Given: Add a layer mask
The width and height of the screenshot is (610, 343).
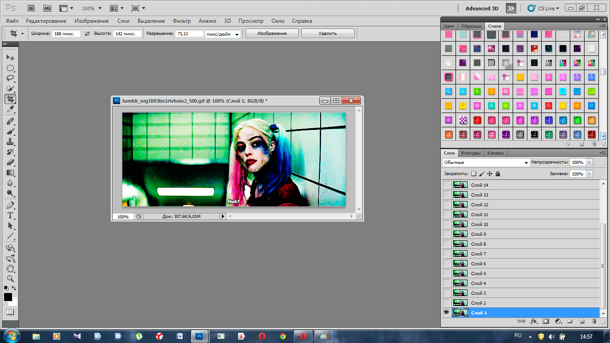Looking at the screenshot, I should pos(546,321).
